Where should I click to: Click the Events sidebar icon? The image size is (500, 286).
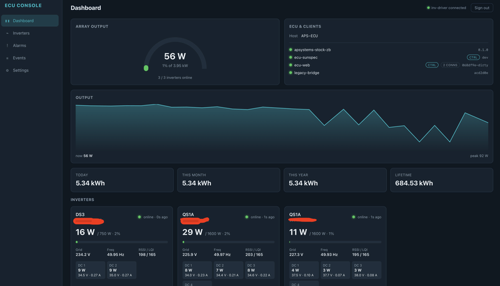[x=7, y=58]
